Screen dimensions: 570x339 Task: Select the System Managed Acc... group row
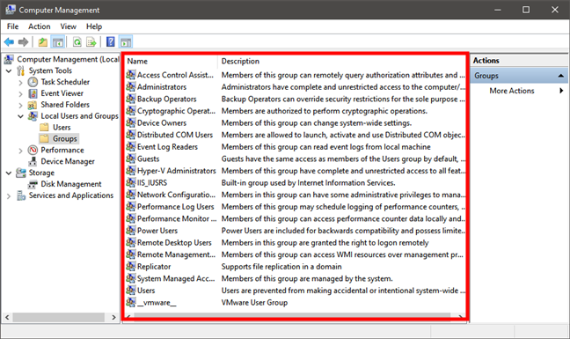coord(296,278)
